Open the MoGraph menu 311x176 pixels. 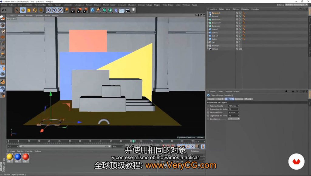(121, 5)
